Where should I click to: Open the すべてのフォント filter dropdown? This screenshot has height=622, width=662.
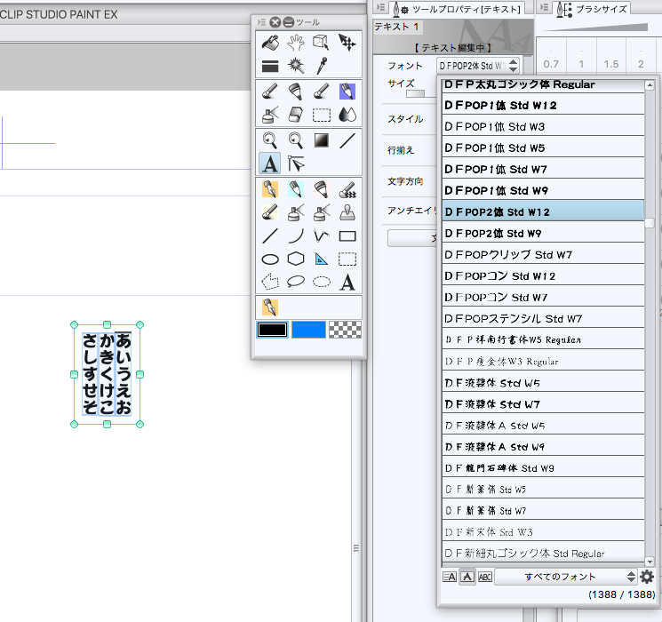(x=565, y=577)
